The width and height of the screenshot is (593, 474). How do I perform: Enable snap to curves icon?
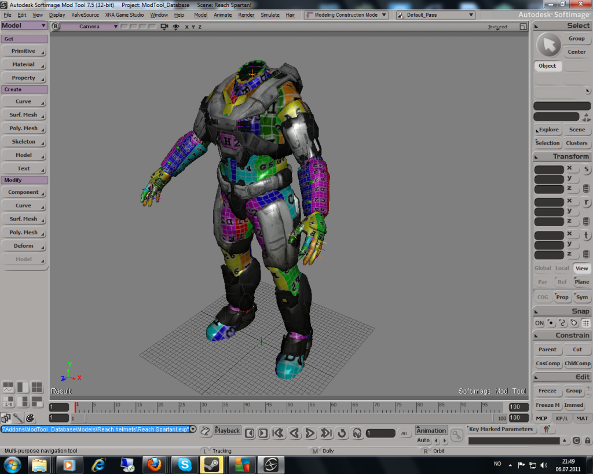point(562,323)
